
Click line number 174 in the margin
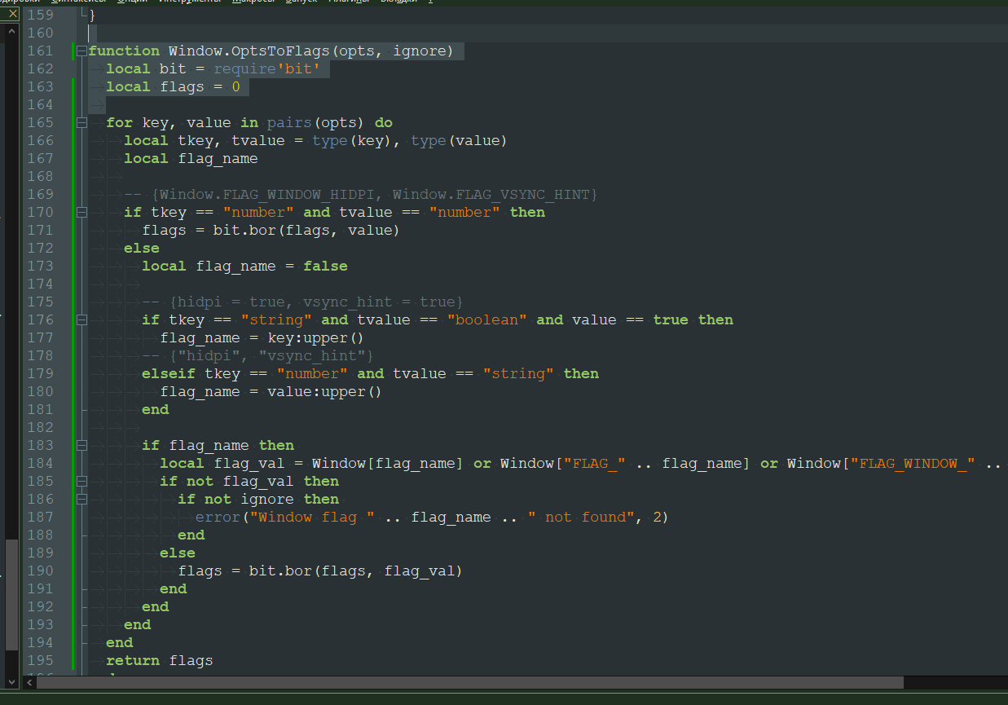(x=40, y=284)
